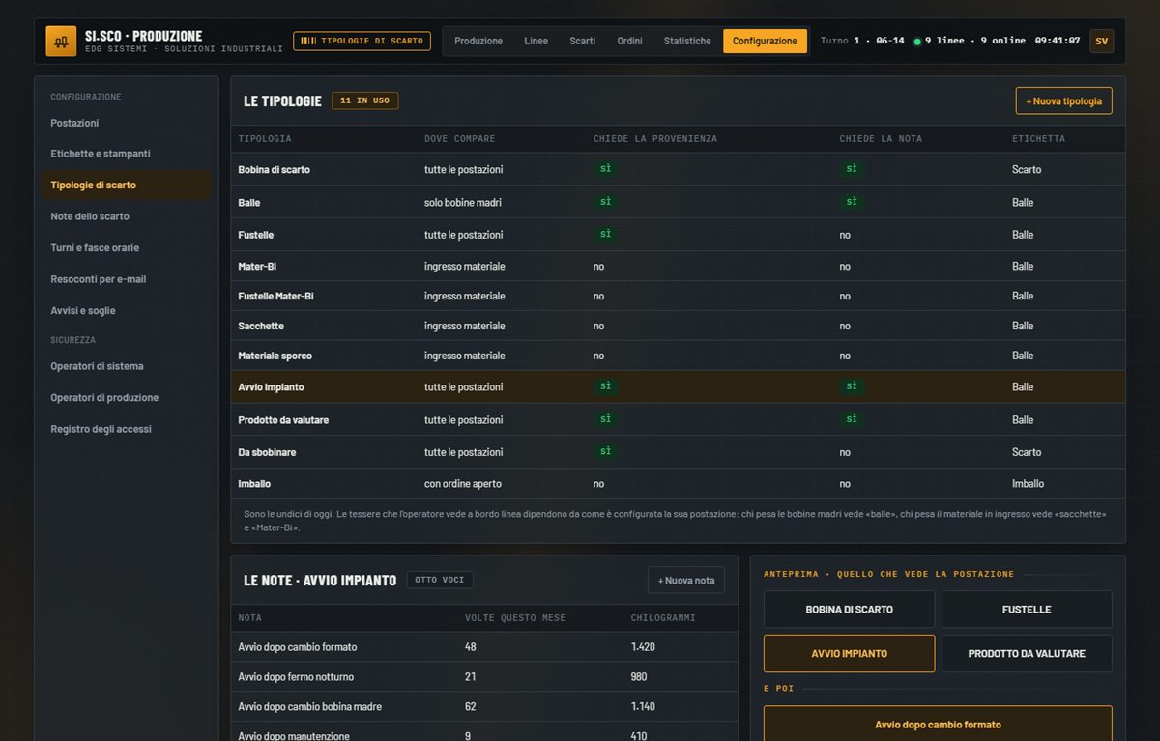This screenshot has width=1160, height=741.
Task: Click the green online status dot
Action: (917, 42)
